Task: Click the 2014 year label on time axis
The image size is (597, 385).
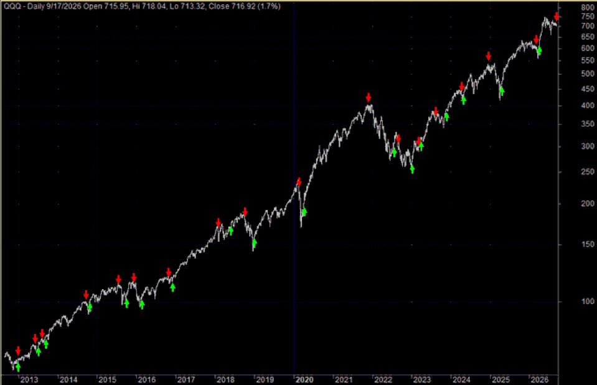Action: pyautogui.click(x=68, y=379)
